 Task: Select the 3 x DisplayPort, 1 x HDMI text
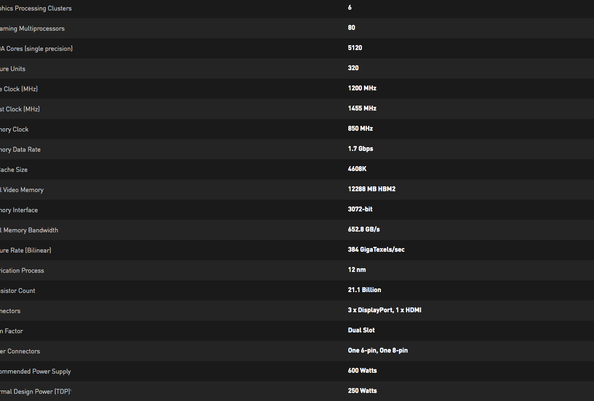pos(385,310)
